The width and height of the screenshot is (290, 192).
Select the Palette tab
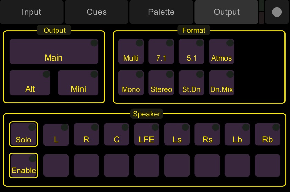pos(161,12)
